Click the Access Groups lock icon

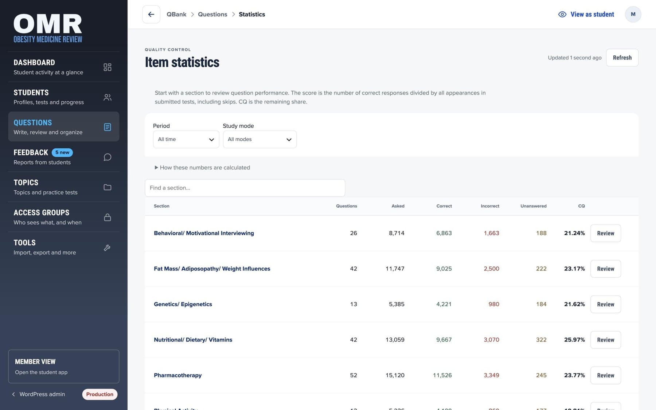pyautogui.click(x=107, y=217)
